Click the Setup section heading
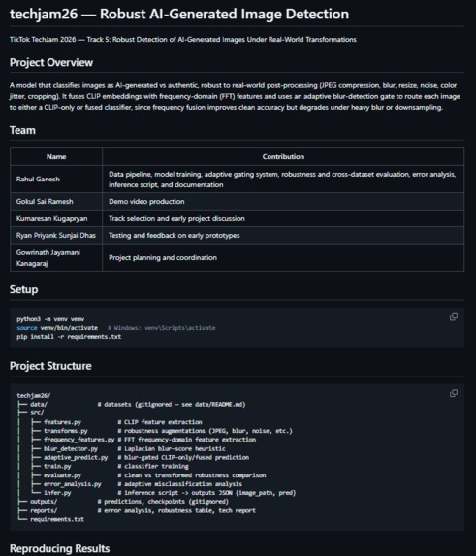This screenshot has height=556, width=476. [x=23, y=289]
